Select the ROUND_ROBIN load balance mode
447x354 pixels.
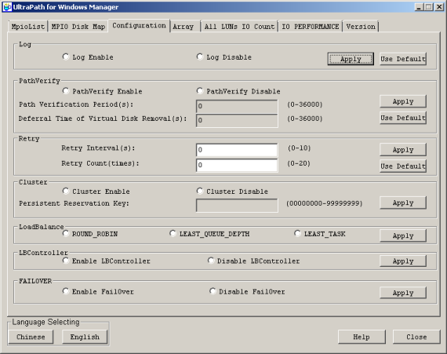coord(66,234)
